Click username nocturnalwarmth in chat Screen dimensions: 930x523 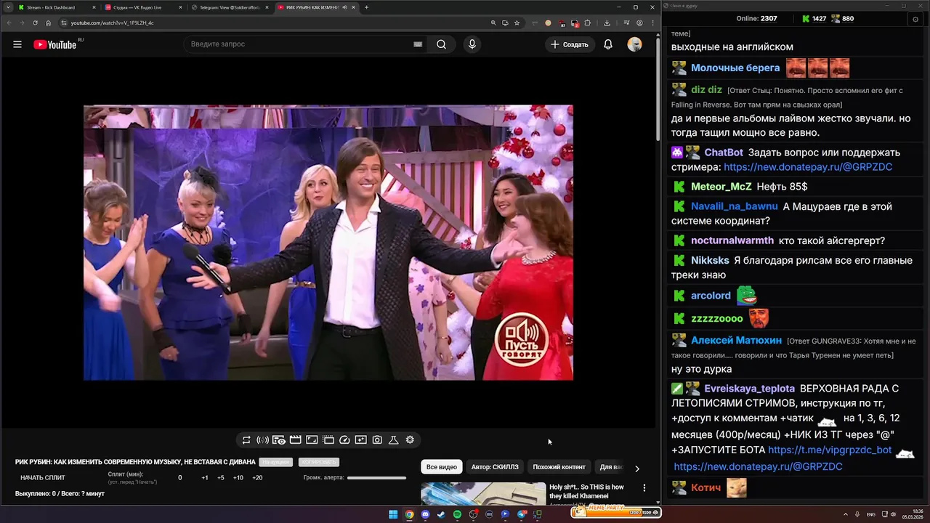tap(732, 240)
